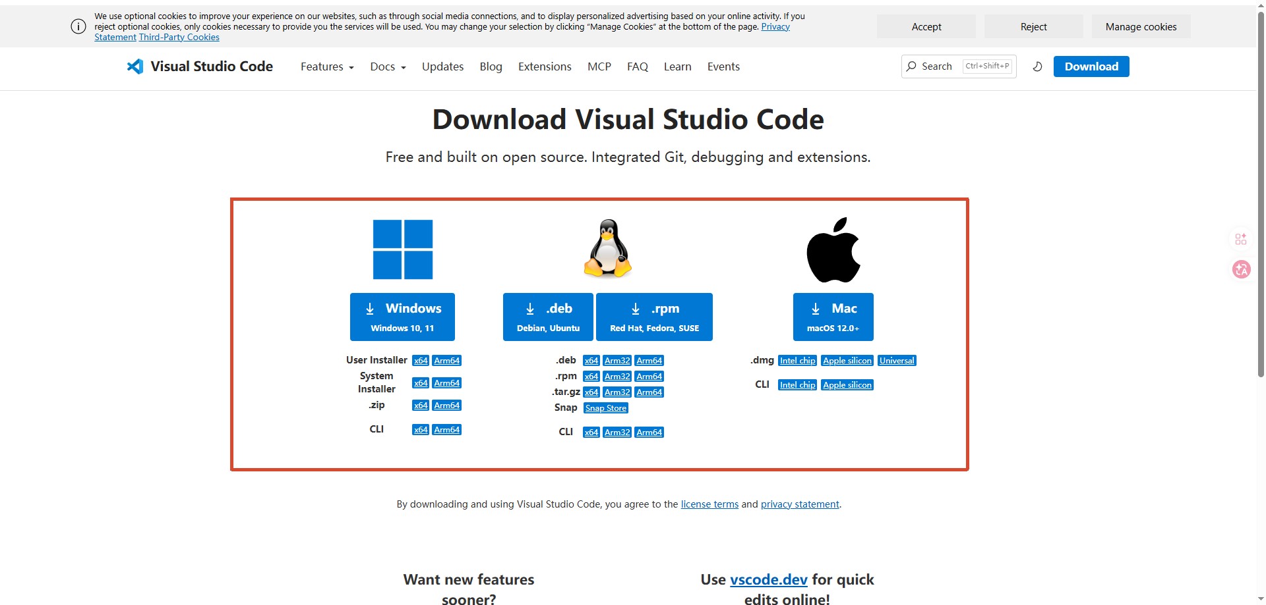Open the vscode.dev link

pos(769,579)
